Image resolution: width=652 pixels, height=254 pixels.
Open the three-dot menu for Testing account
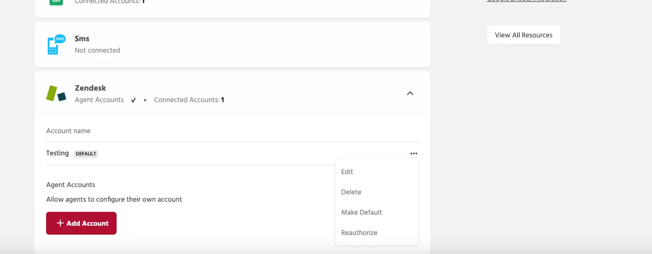tap(414, 153)
